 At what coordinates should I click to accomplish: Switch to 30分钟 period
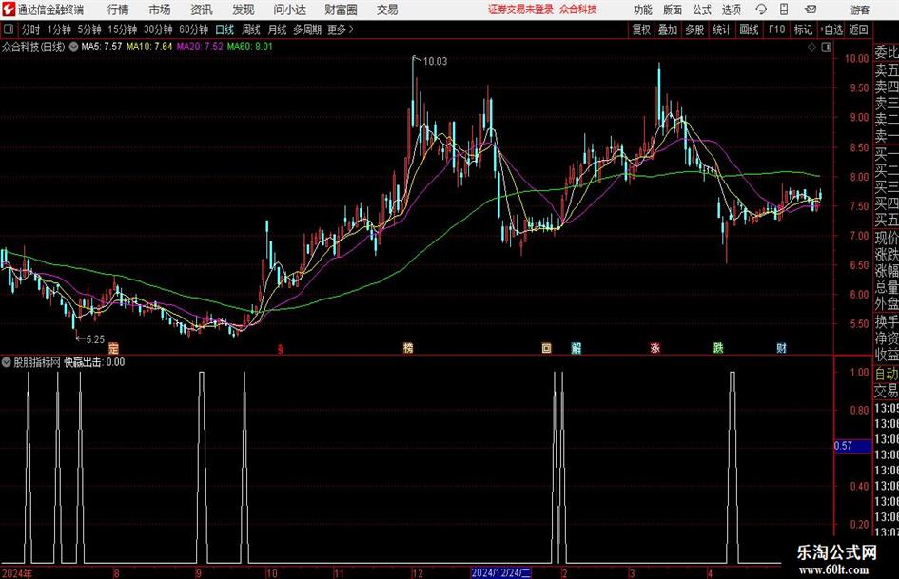pyautogui.click(x=158, y=29)
